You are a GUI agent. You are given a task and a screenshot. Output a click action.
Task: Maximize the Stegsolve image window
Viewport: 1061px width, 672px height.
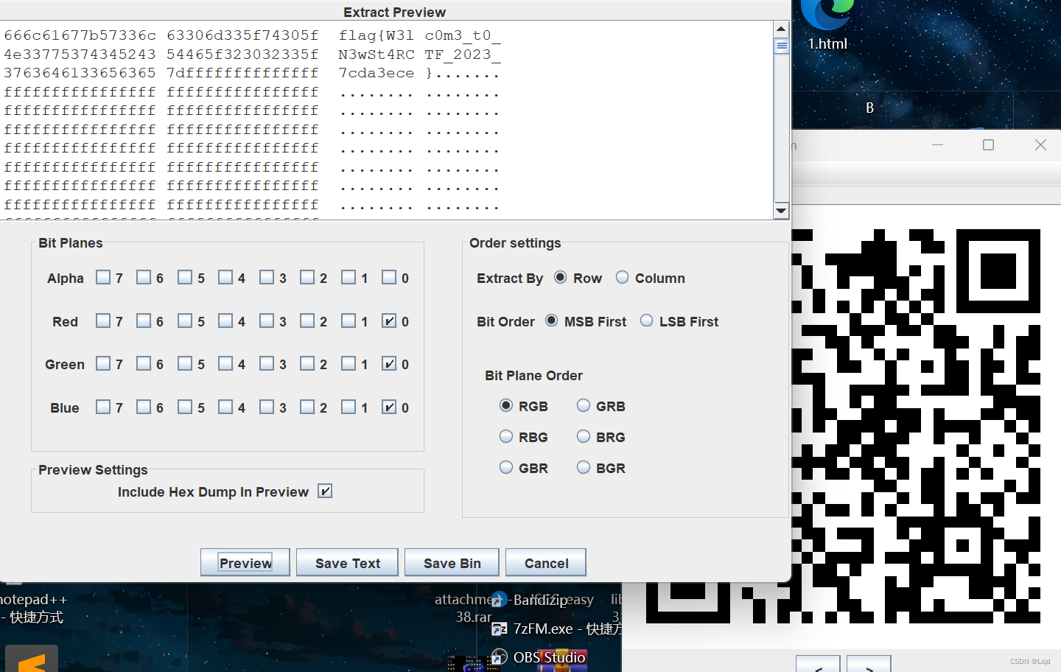[x=989, y=145]
